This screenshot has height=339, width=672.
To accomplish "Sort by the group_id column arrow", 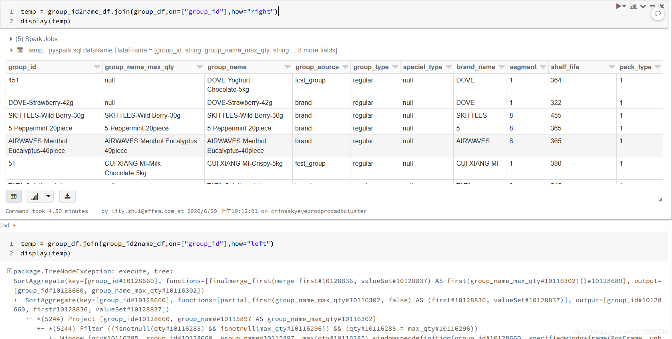I will (97, 67).
